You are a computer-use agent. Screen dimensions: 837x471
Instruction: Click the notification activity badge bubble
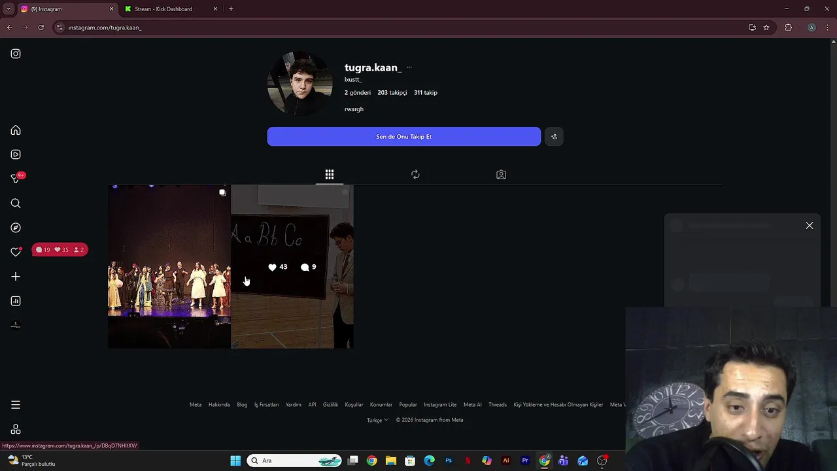[x=60, y=250]
